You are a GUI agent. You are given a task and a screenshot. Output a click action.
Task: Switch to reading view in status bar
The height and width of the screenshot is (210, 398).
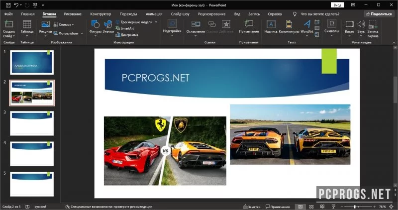[322, 207]
